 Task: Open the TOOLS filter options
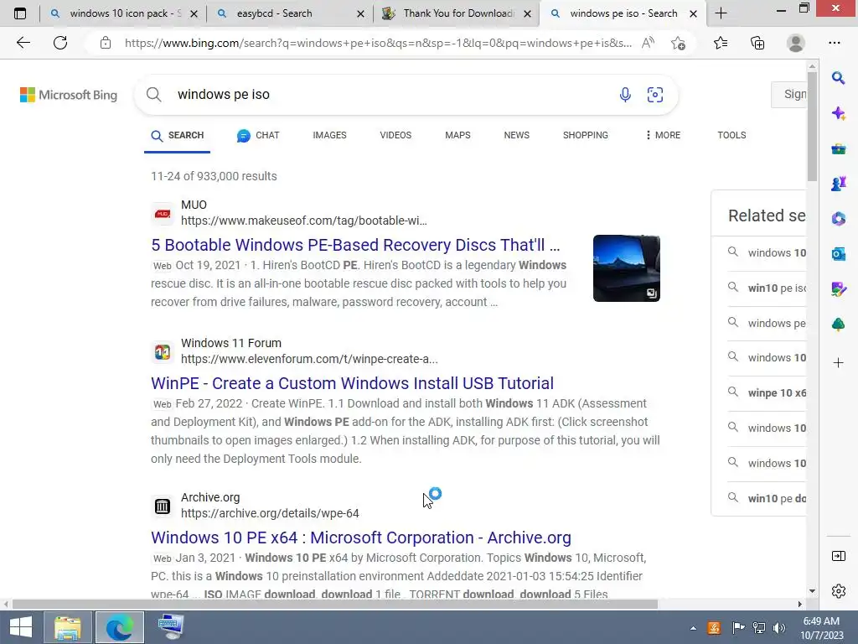[731, 135]
